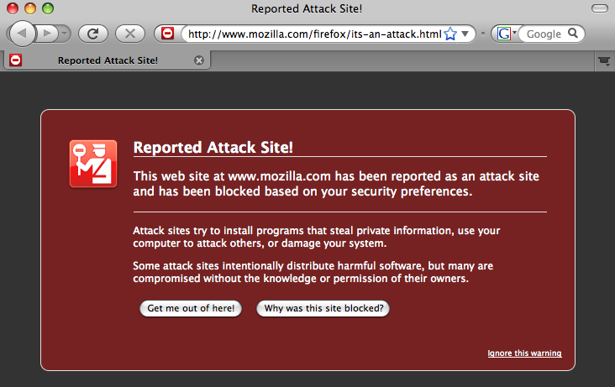Open the back/forward history dropdown arrow
Viewport: 615px width, 387px height.
pyautogui.click(x=64, y=34)
